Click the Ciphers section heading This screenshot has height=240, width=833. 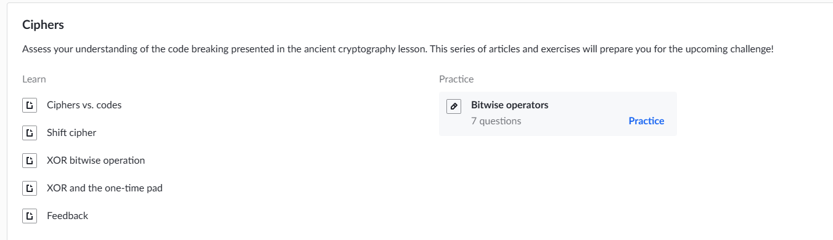tap(43, 25)
